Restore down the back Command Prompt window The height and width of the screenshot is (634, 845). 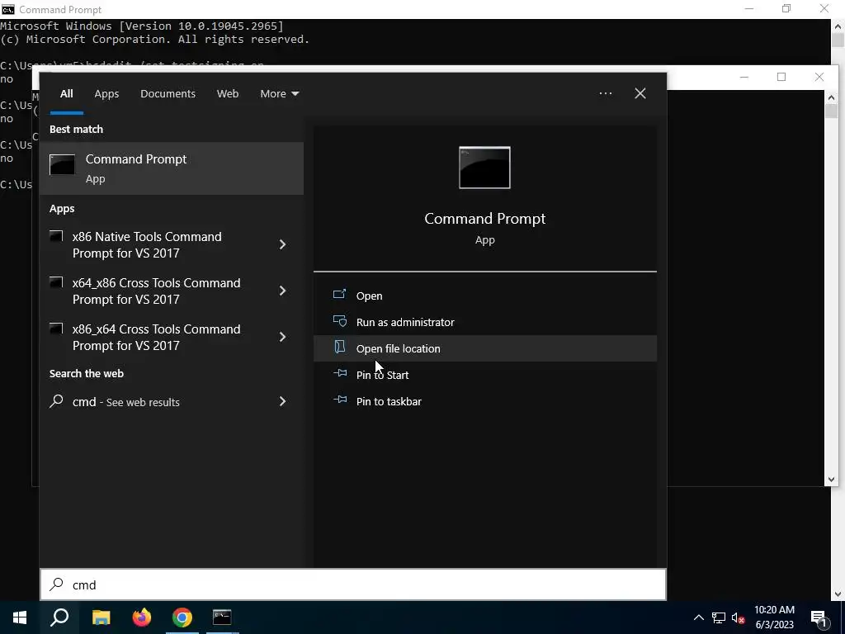[x=786, y=8]
